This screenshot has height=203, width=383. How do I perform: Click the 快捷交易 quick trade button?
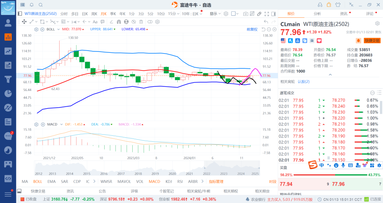pos(372,41)
